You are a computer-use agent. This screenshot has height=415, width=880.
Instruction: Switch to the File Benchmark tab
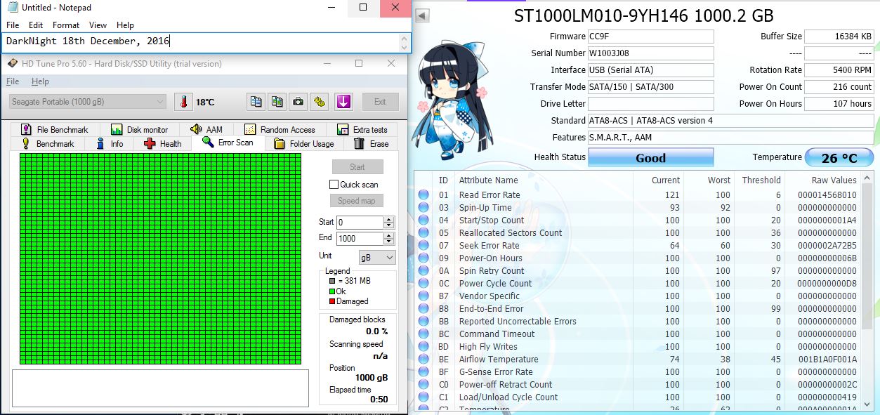55,129
